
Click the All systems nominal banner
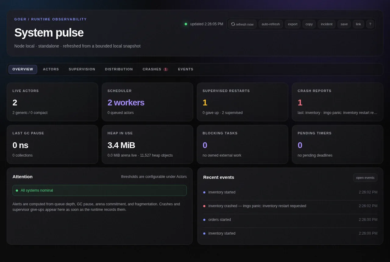[100, 190]
